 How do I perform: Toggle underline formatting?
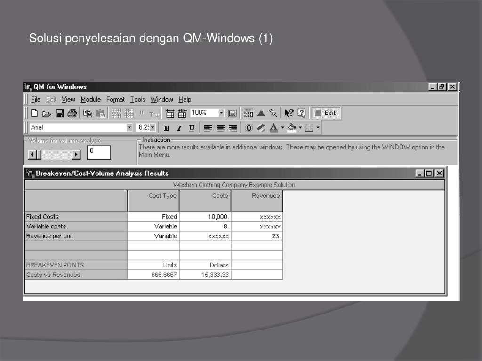tap(192, 128)
